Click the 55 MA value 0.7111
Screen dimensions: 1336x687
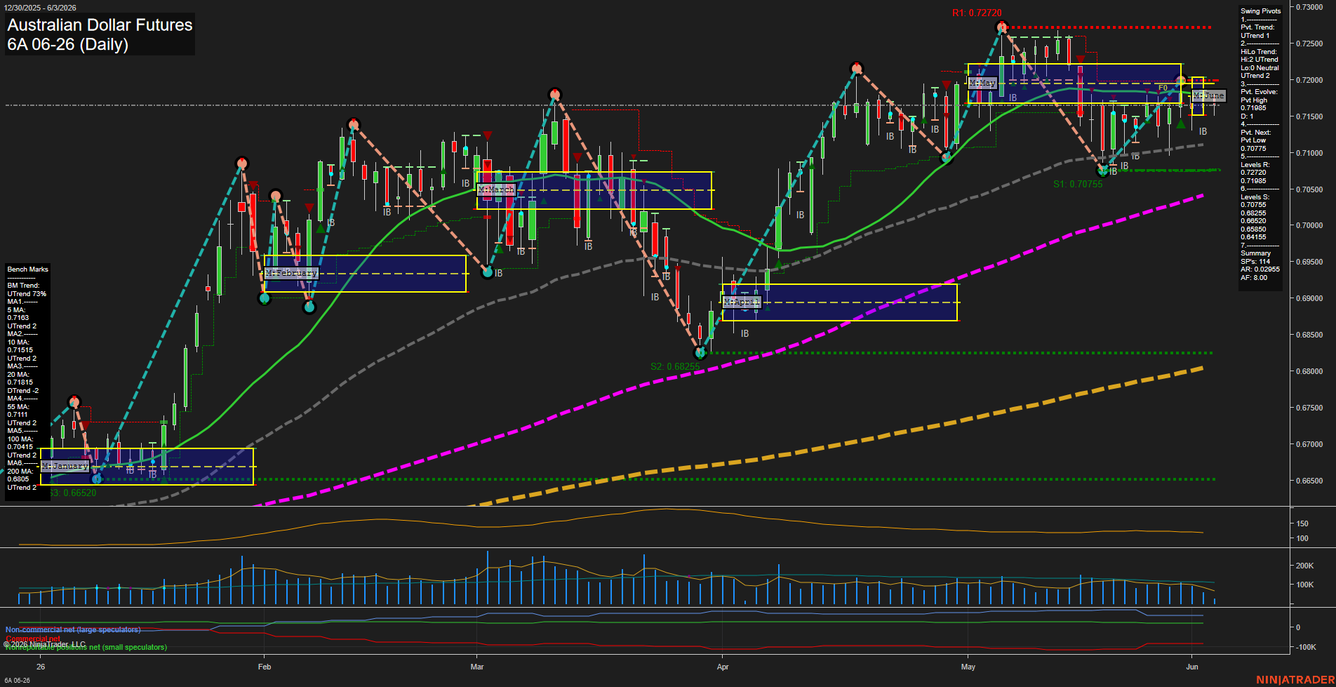tap(18, 415)
